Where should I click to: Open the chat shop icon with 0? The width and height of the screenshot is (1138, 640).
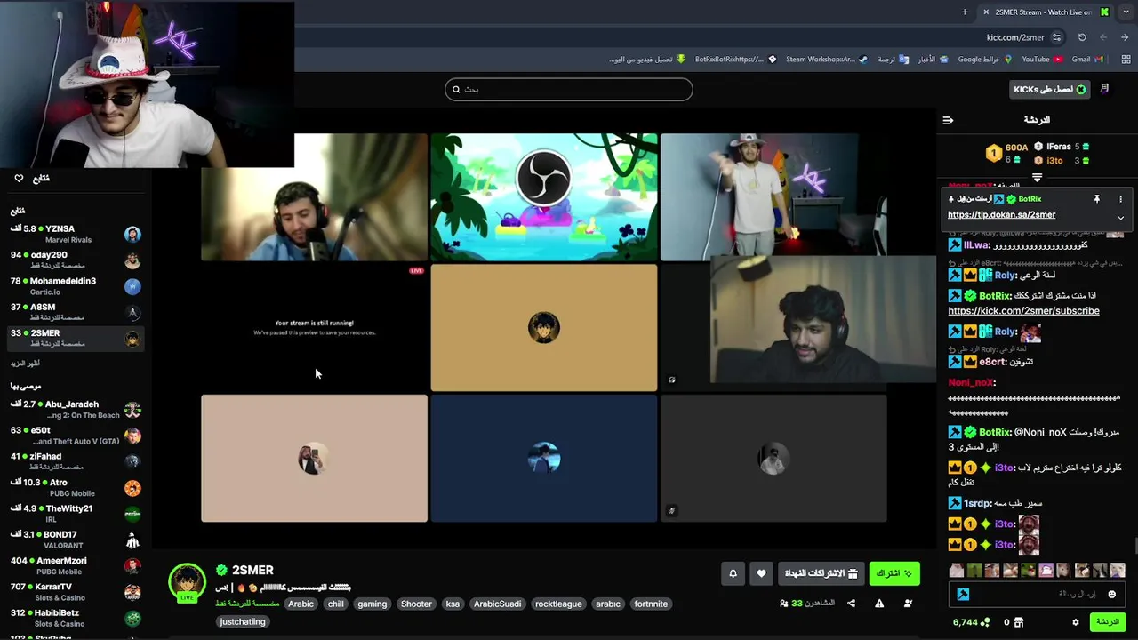tap(1014, 622)
